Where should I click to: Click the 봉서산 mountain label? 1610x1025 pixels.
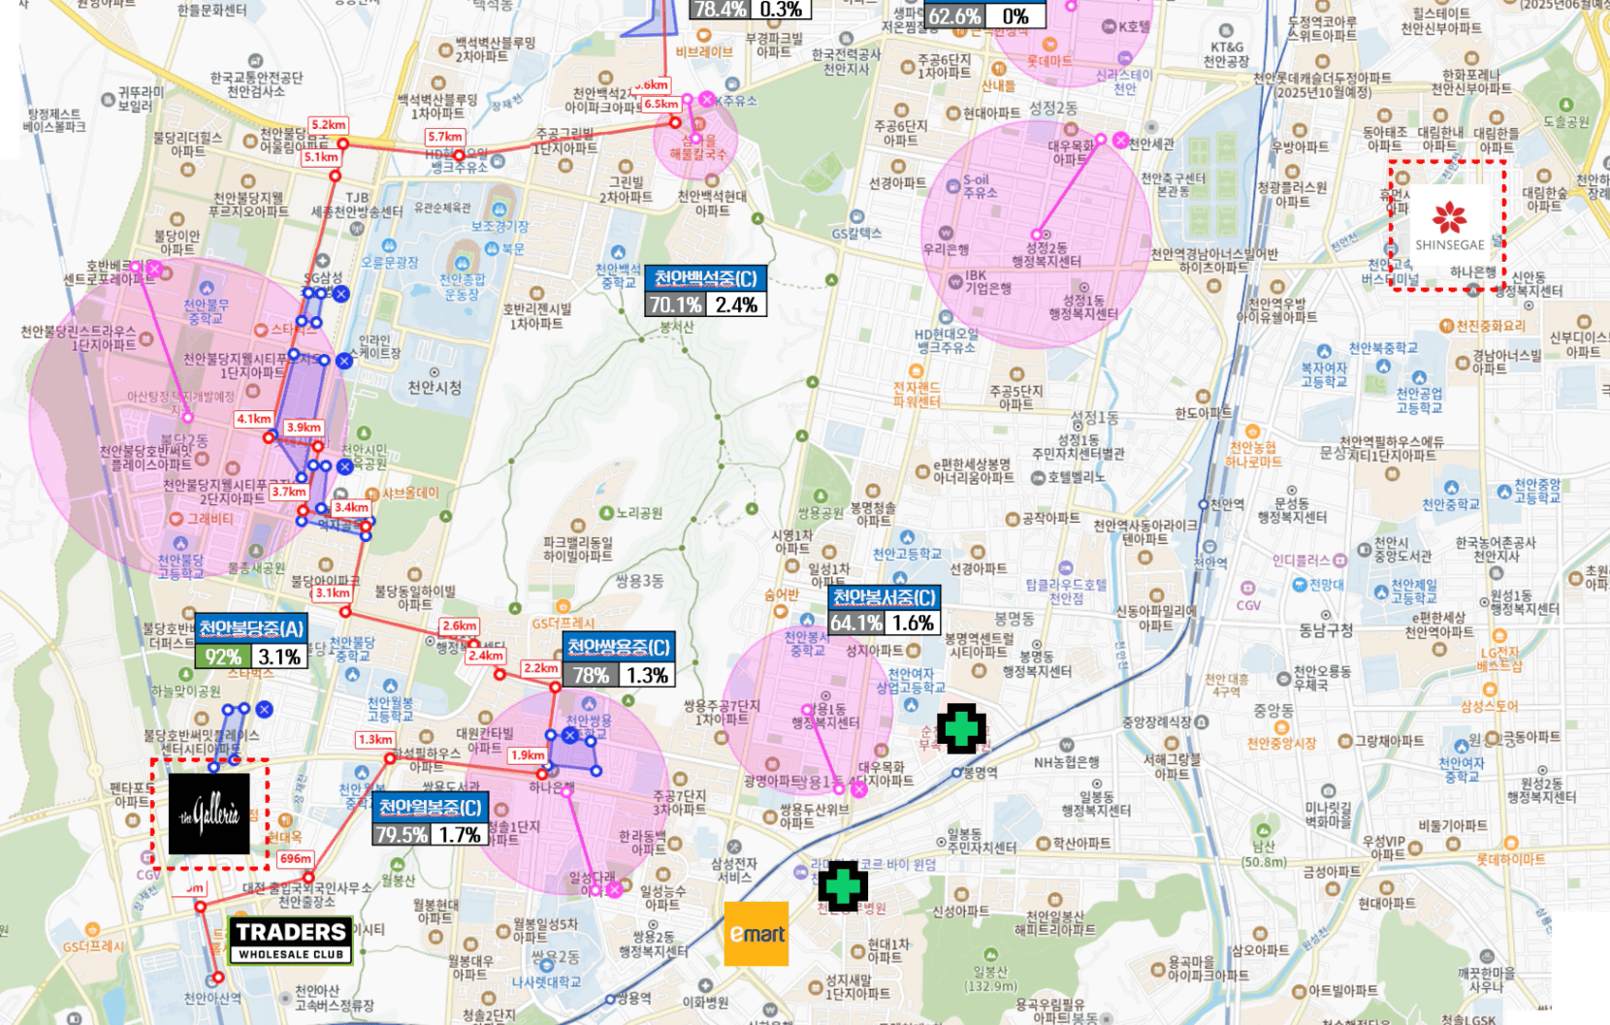coord(677,328)
